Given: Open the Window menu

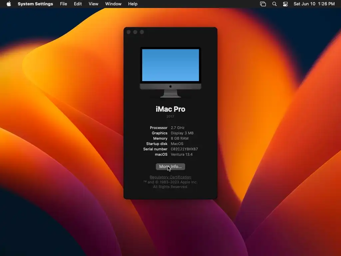Looking at the screenshot, I should pos(113,4).
